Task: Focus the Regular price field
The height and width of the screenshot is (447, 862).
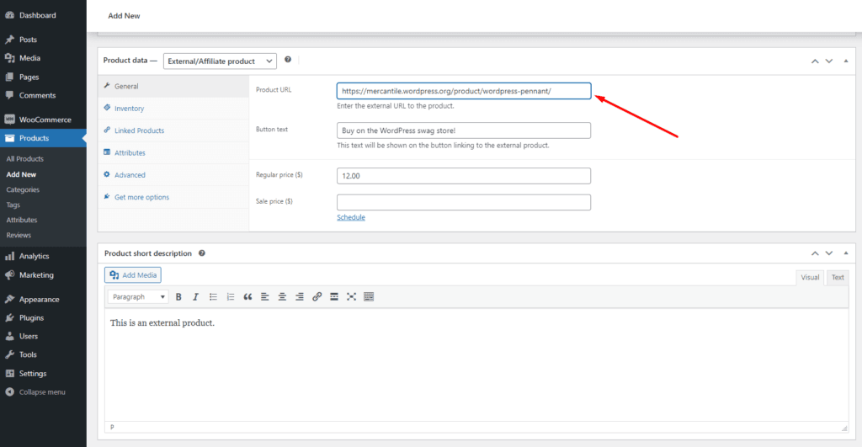Action: (464, 176)
